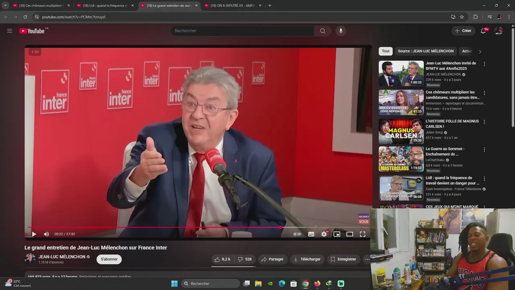Open Microsoft Edge from taskbar

[282, 284]
